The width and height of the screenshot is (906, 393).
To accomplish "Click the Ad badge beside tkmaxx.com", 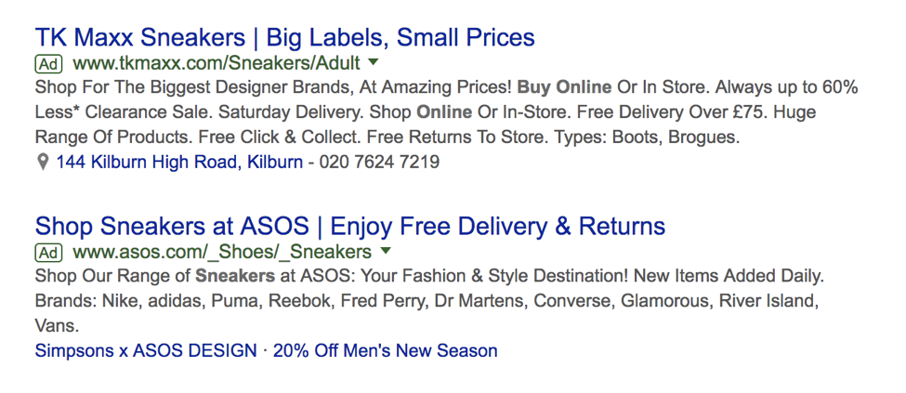I will (x=48, y=64).
